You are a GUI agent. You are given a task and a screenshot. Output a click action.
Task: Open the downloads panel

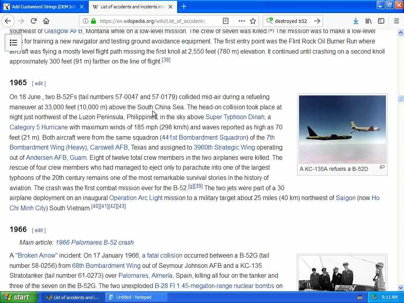(x=356, y=21)
